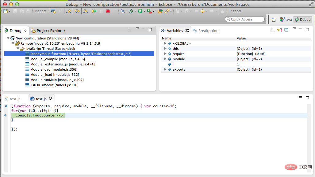This screenshot has height=177, width=315.
Task: Toggle Skip All Breakpoints
Action: (123, 11)
